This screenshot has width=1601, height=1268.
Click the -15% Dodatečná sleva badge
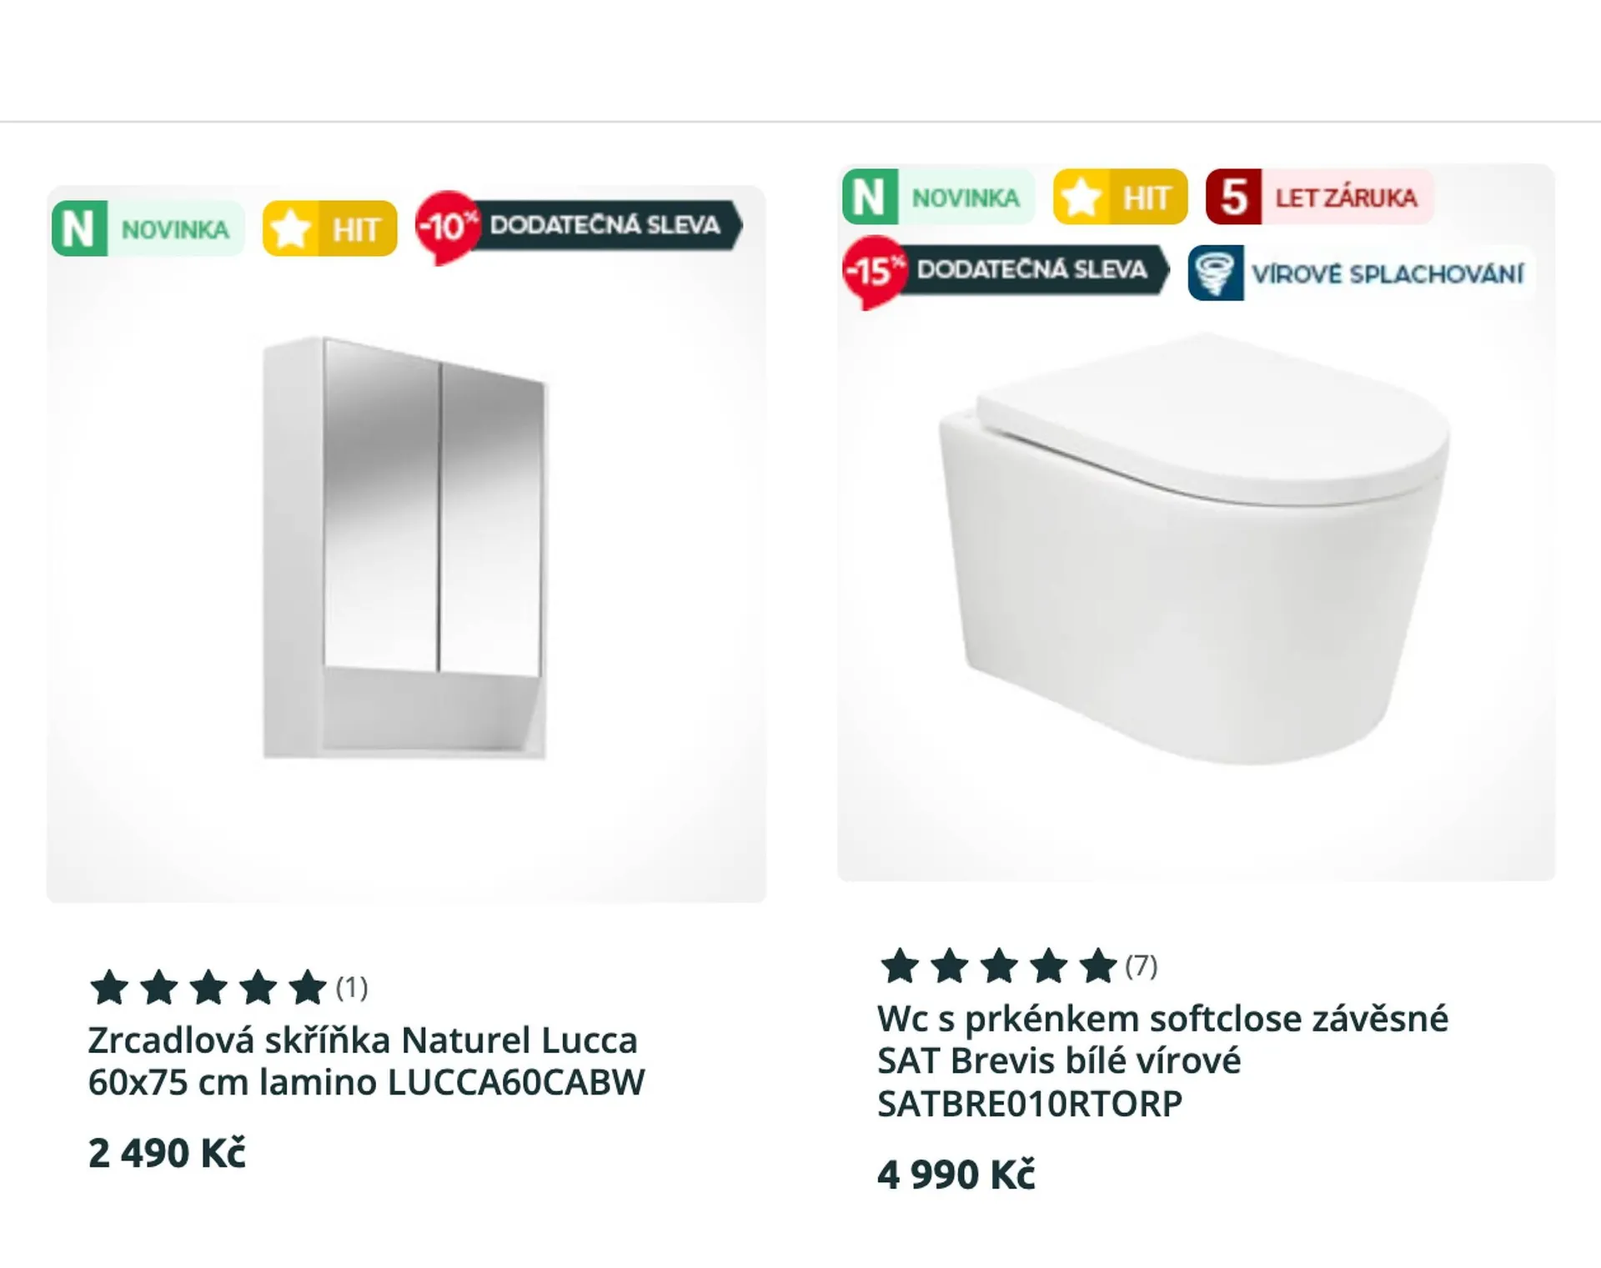(x=1005, y=270)
